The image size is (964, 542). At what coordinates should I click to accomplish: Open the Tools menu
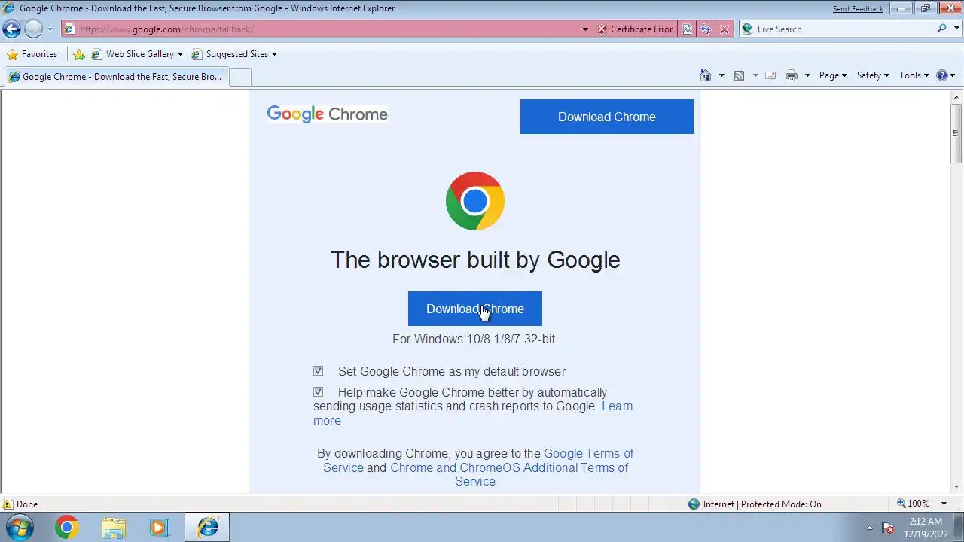pos(914,75)
